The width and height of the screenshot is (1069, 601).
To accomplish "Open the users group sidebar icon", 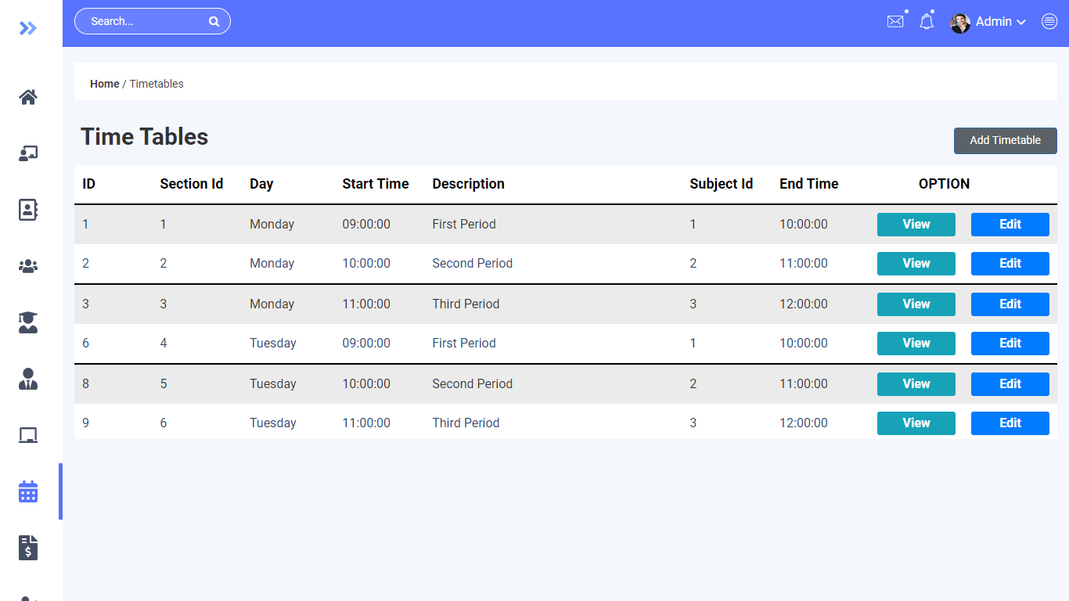I will click(x=28, y=267).
